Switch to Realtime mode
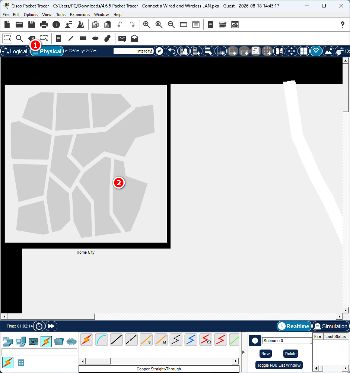The width and height of the screenshot is (350, 373). (x=294, y=326)
